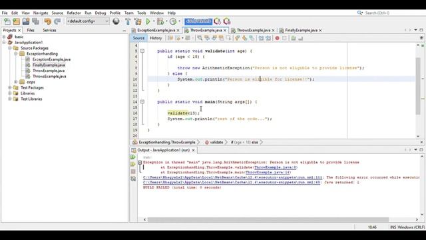The width and height of the screenshot is (426, 240).
Task: Click the Clean and Build Project icon
Action: 138,21
